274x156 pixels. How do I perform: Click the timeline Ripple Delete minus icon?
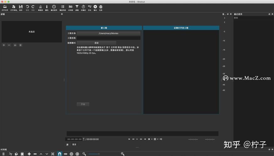[35, 154]
